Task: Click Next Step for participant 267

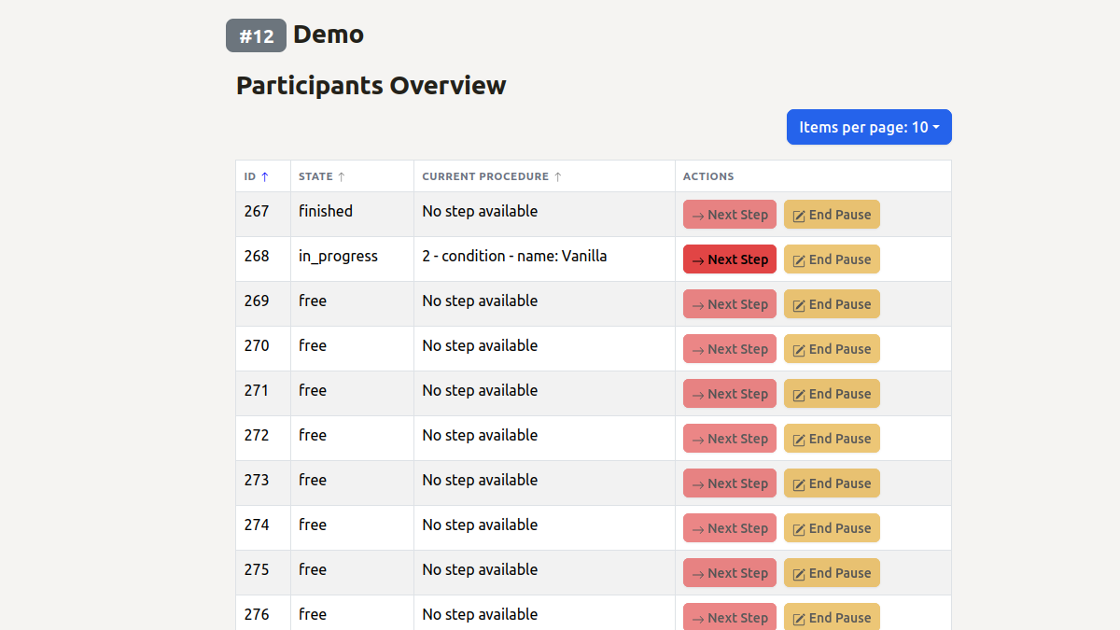Action: [x=730, y=215]
